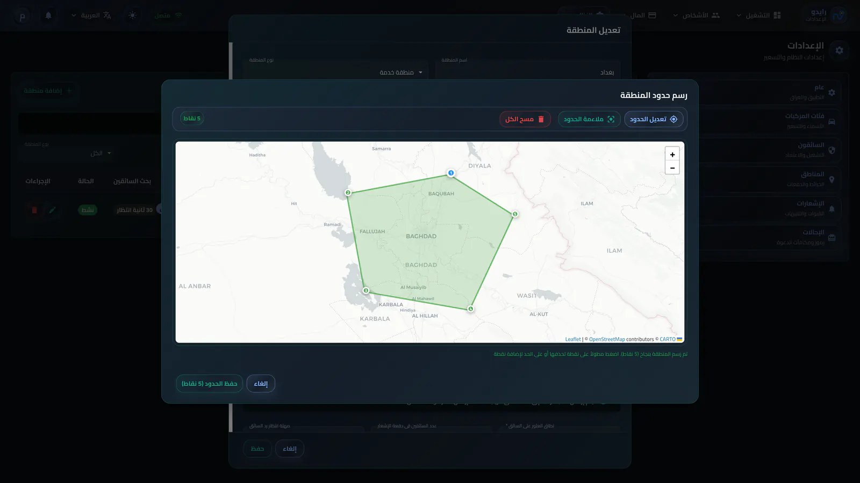Save boundaries (حفظ الحدود 5 نقاط) button
The image size is (860, 483).
(209, 384)
